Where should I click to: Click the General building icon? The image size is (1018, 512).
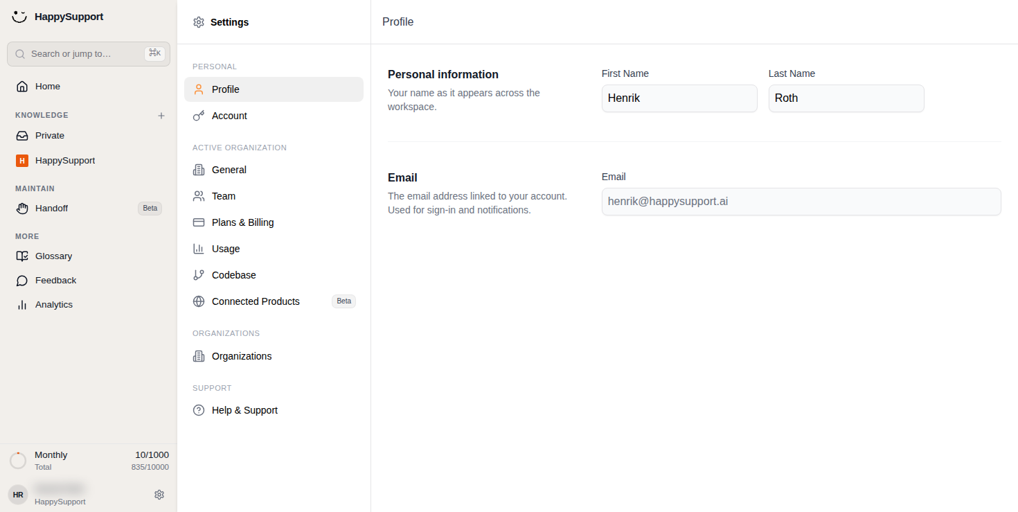click(x=199, y=170)
